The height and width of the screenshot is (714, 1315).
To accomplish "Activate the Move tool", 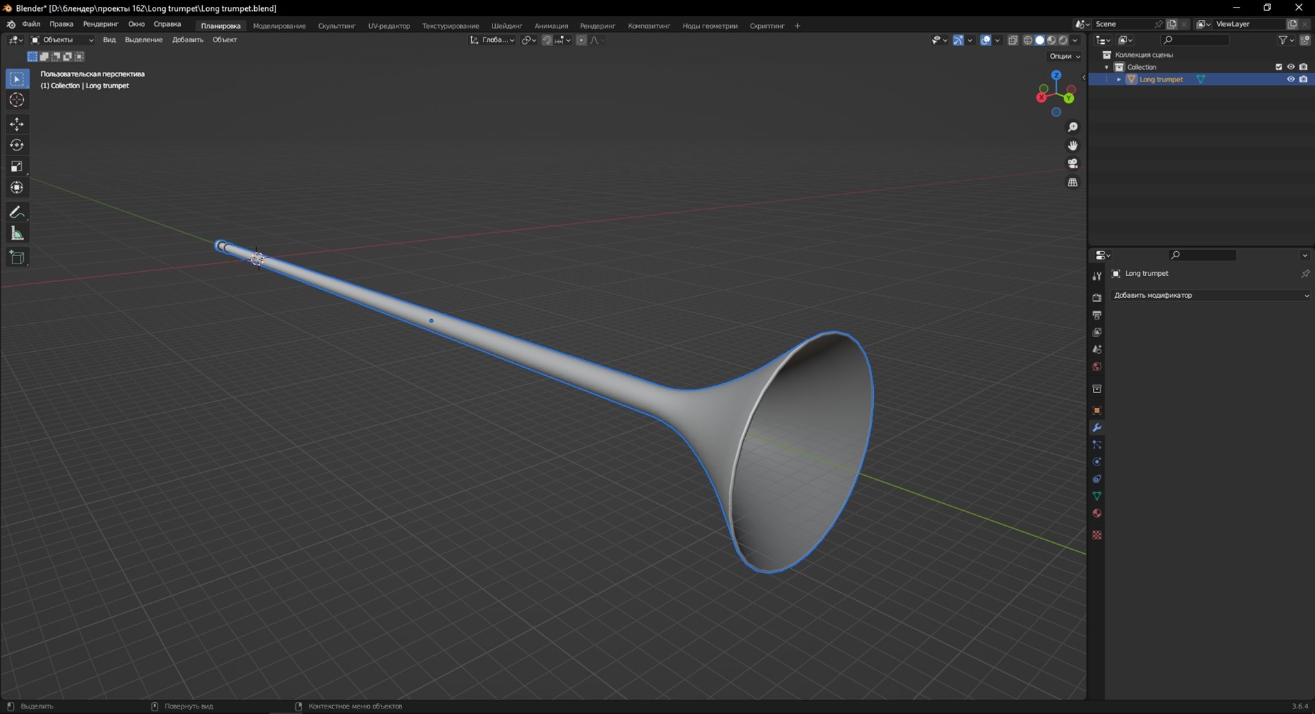I will coord(17,124).
